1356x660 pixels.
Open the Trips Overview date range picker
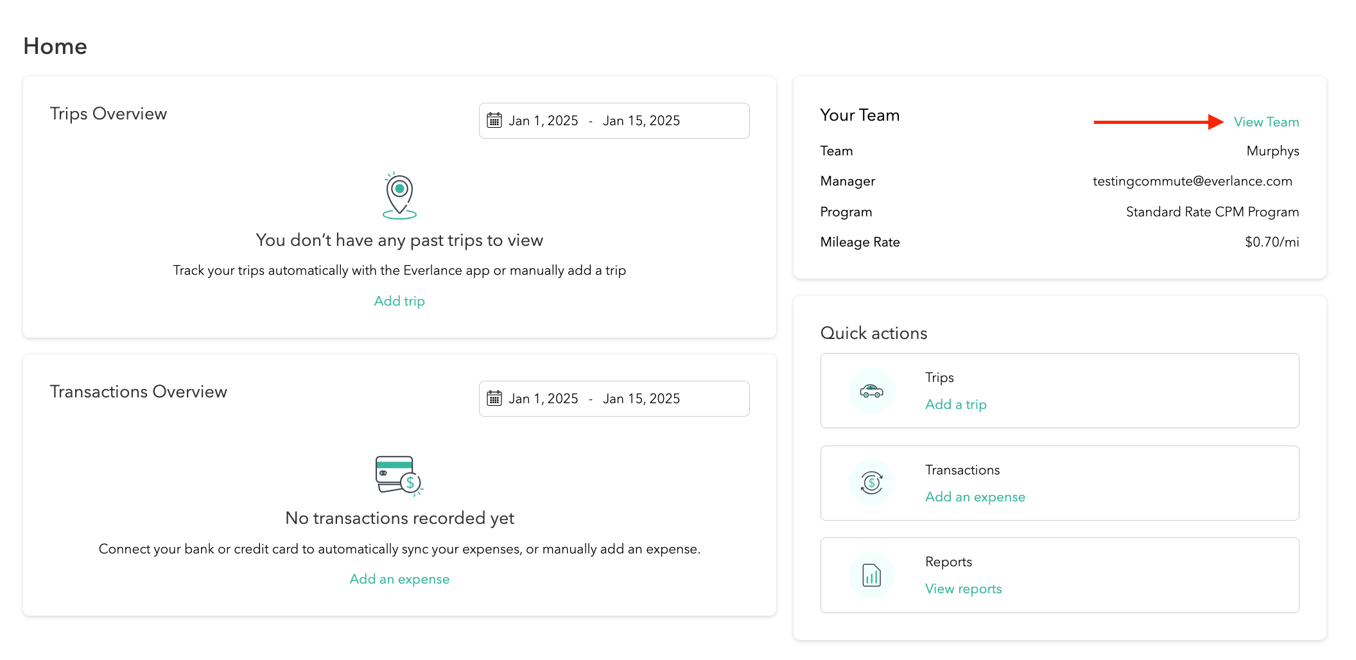(614, 120)
